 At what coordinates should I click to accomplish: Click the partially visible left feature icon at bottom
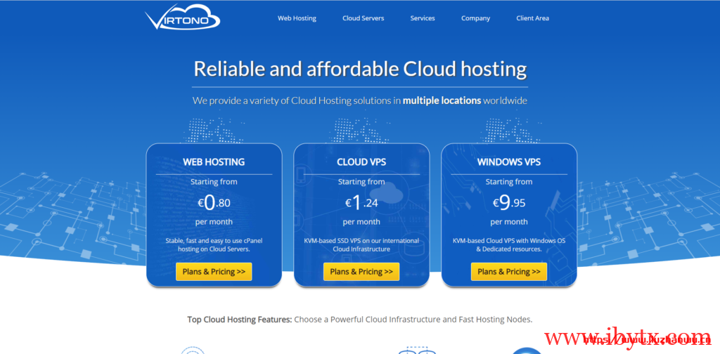[192, 350]
